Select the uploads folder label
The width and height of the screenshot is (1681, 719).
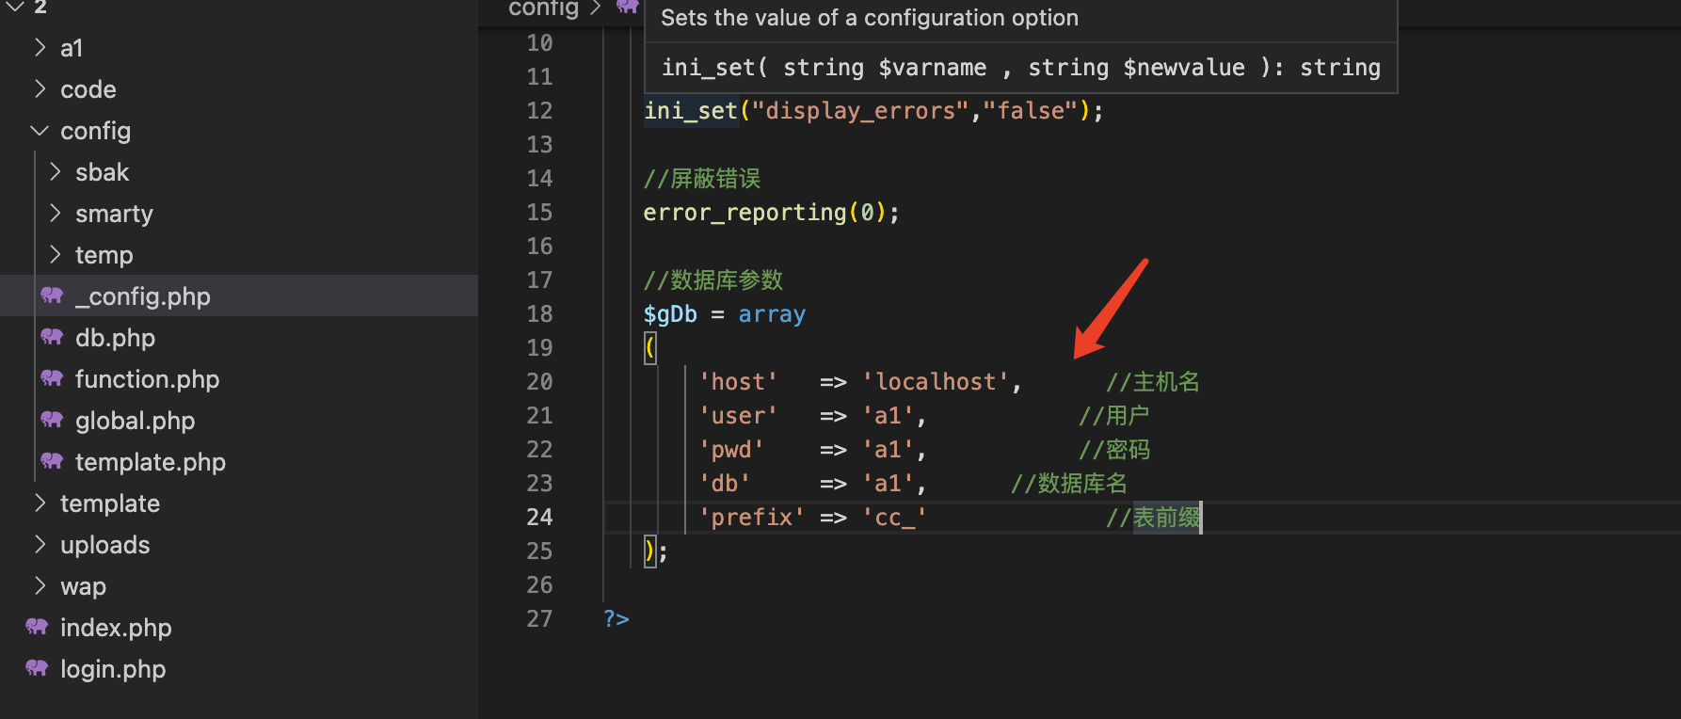click(105, 545)
